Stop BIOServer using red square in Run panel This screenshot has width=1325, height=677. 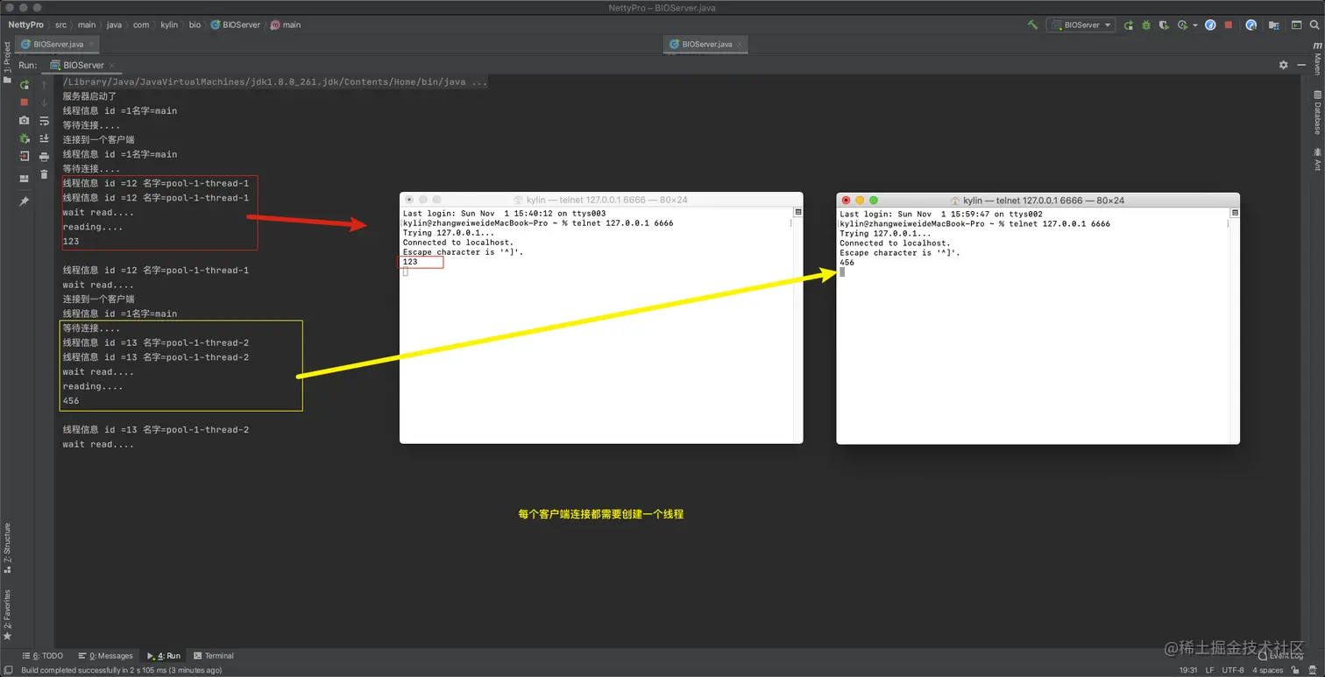[x=24, y=102]
